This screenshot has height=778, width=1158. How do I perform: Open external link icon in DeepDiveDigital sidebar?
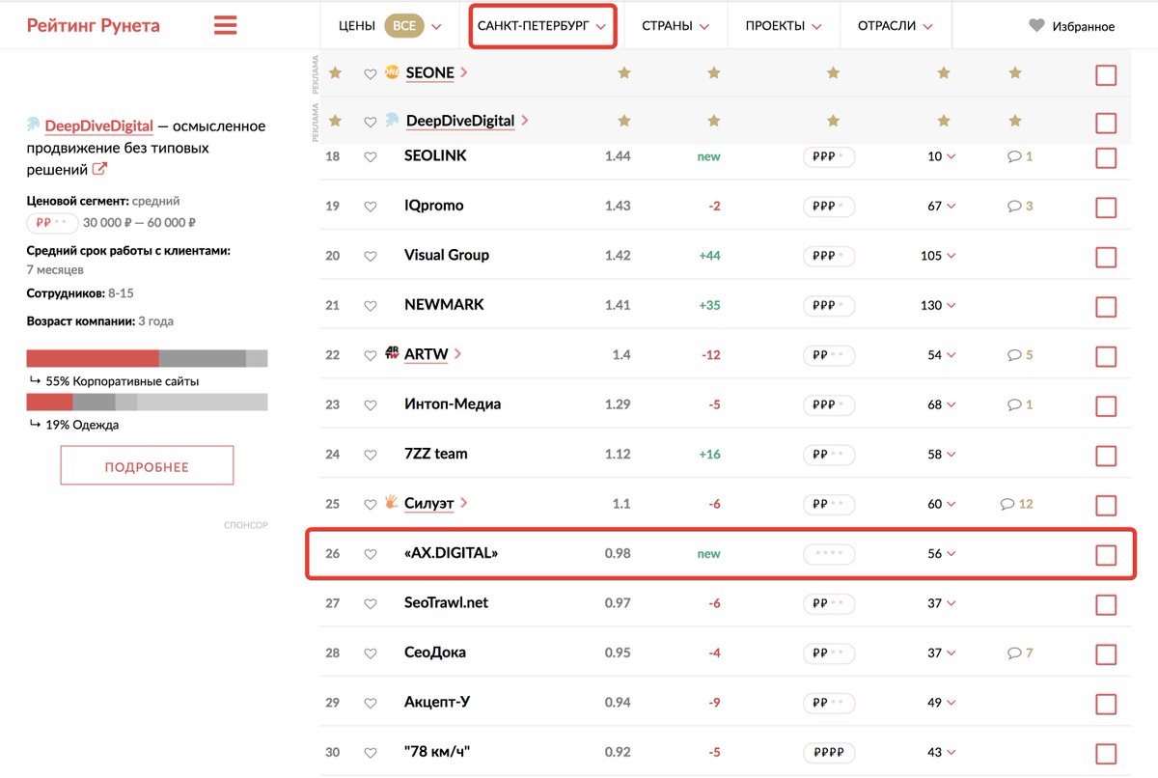[99, 170]
